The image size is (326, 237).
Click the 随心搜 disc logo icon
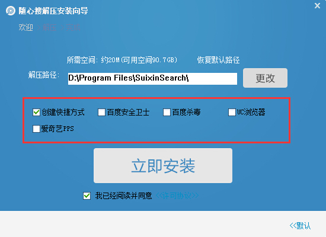click(x=11, y=11)
